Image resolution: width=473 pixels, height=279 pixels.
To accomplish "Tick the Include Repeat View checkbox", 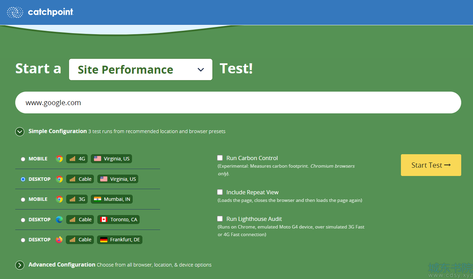I will click(x=220, y=192).
